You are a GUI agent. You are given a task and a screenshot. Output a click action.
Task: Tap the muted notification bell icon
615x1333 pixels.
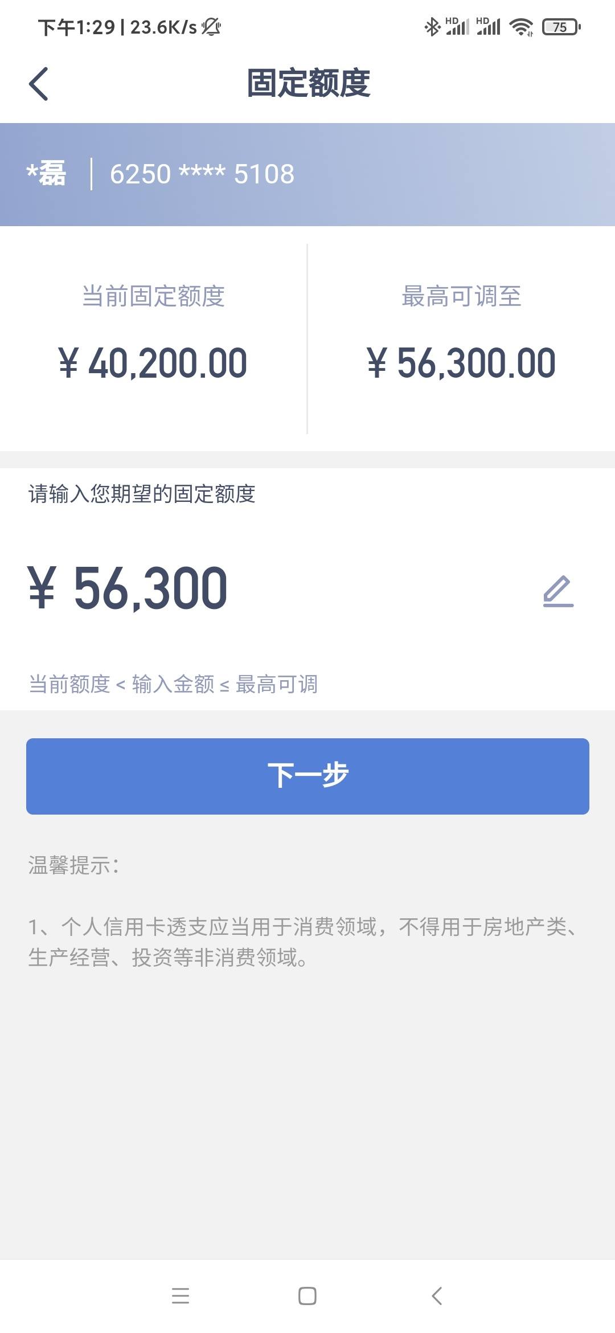pyautogui.click(x=211, y=26)
